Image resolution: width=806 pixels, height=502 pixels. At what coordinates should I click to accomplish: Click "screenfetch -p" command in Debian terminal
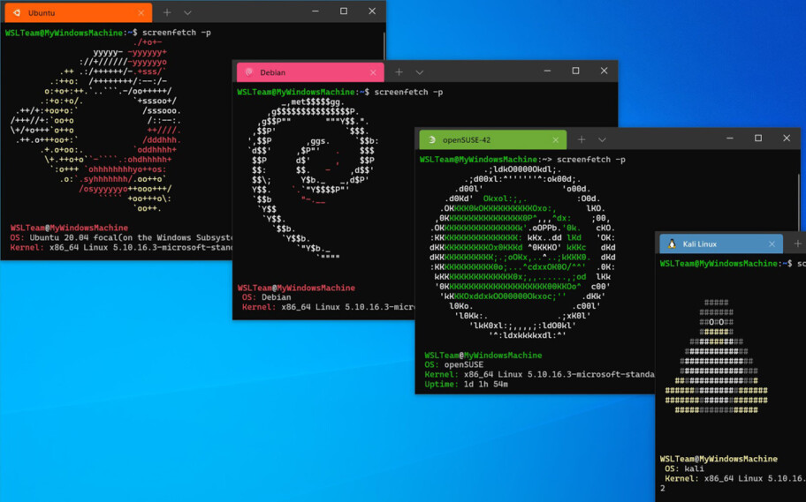[x=408, y=92]
